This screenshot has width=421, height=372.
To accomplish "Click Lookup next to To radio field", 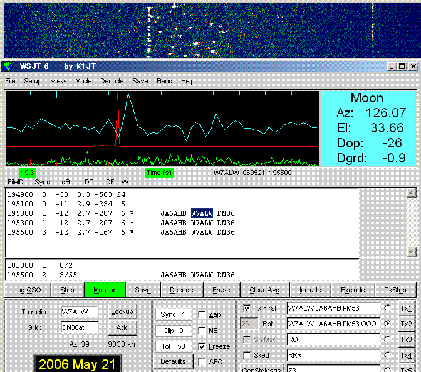I will click(122, 311).
